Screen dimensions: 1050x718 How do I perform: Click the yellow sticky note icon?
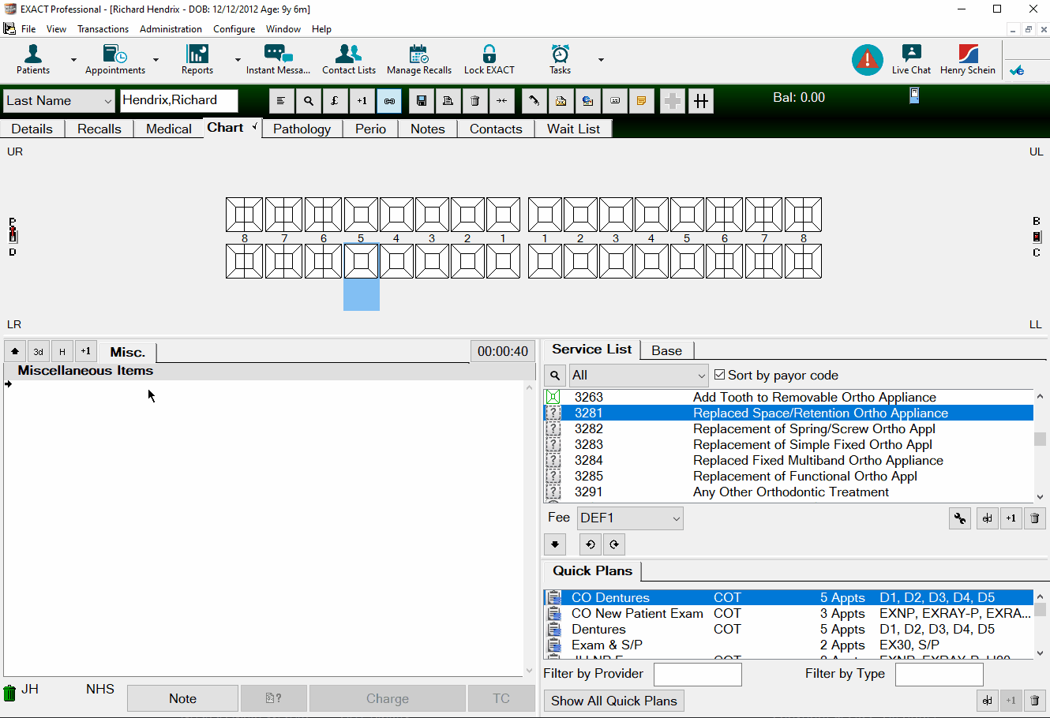point(641,101)
